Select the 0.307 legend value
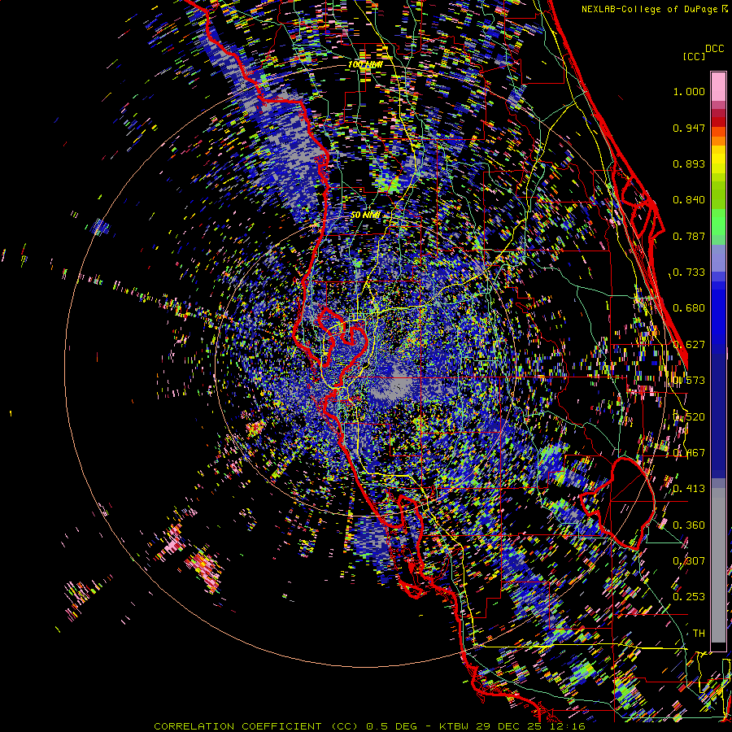 coord(689,561)
